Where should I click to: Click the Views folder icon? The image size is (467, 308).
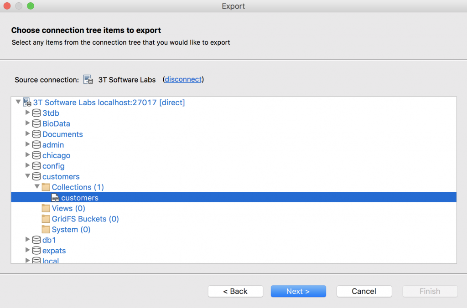46,208
